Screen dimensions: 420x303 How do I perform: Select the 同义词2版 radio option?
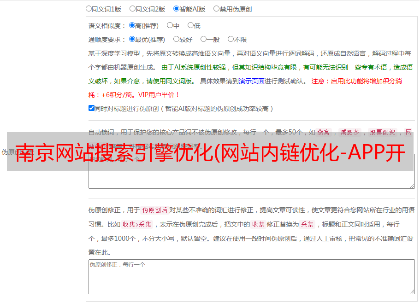click(x=132, y=9)
